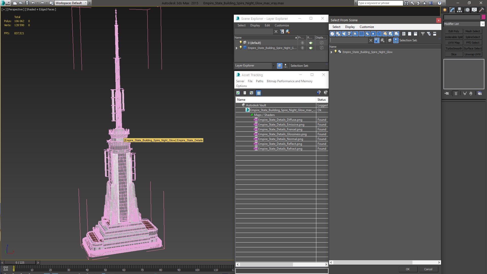
Task: Toggle Display Geometry filter in Select From Scene
Action: coord(332,34)
